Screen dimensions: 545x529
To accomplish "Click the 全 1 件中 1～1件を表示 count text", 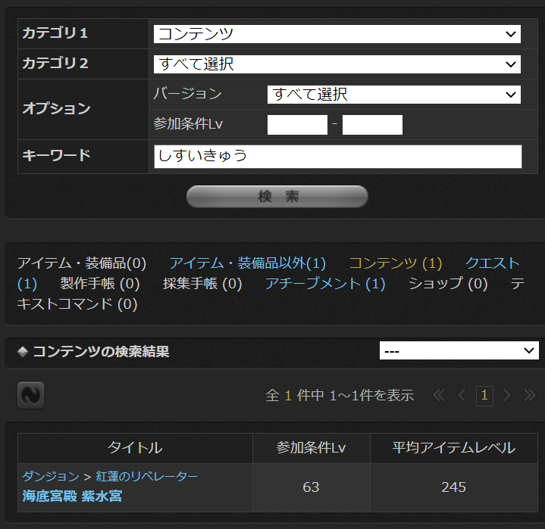I will (x=340, y=395).
